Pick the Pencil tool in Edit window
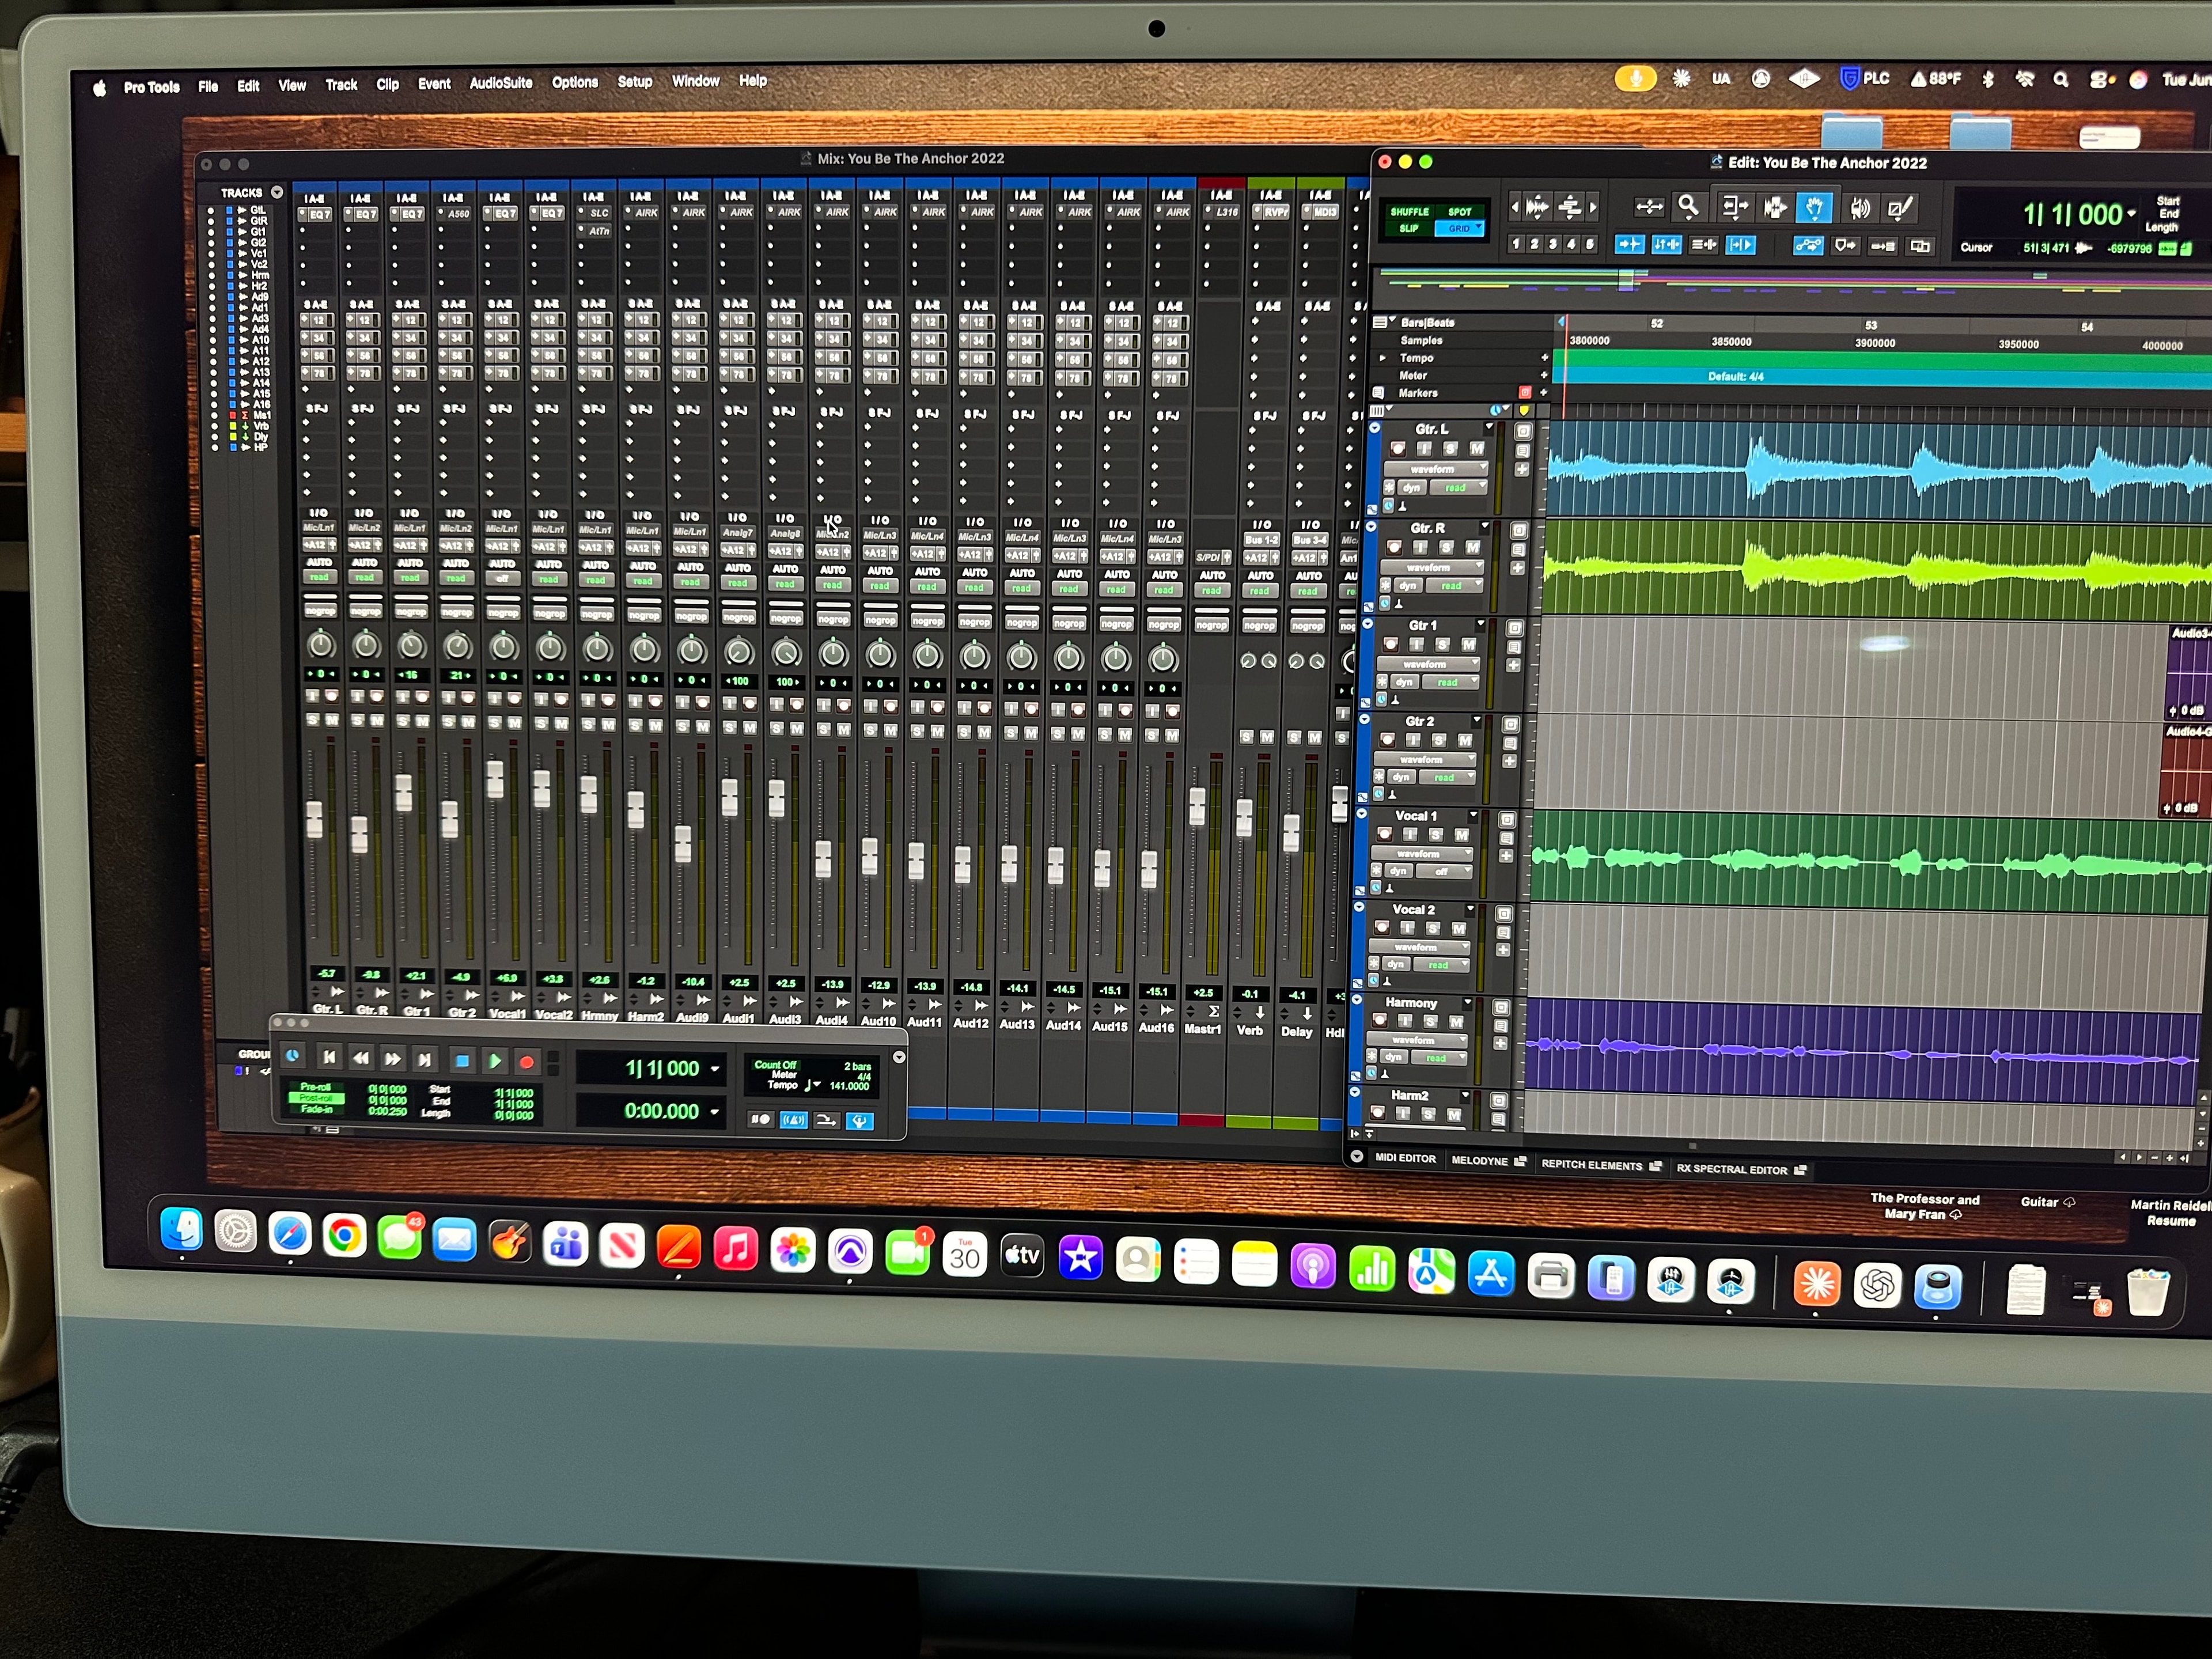The height and width of the screenshot is (1659, 2212). (1900, 208)
